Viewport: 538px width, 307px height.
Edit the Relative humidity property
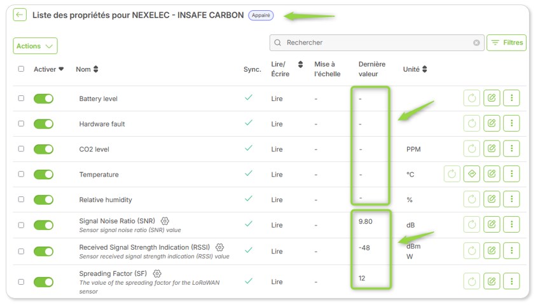pos(492,199)
